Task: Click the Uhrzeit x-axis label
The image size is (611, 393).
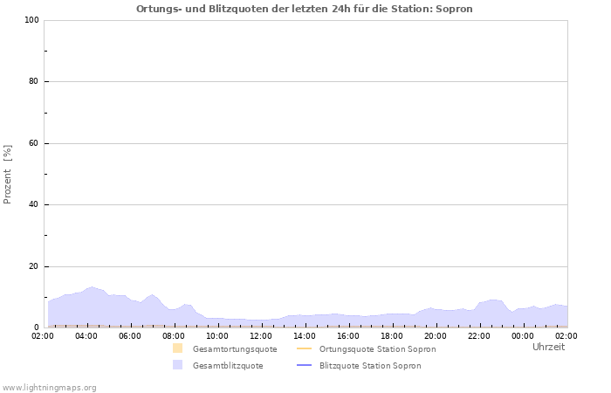Action: (548, 347)
